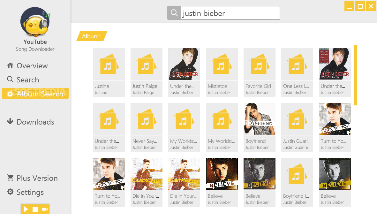Click the Album: heading label

92,36
